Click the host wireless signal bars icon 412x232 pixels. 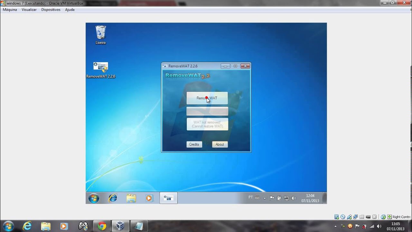point(372,227)
